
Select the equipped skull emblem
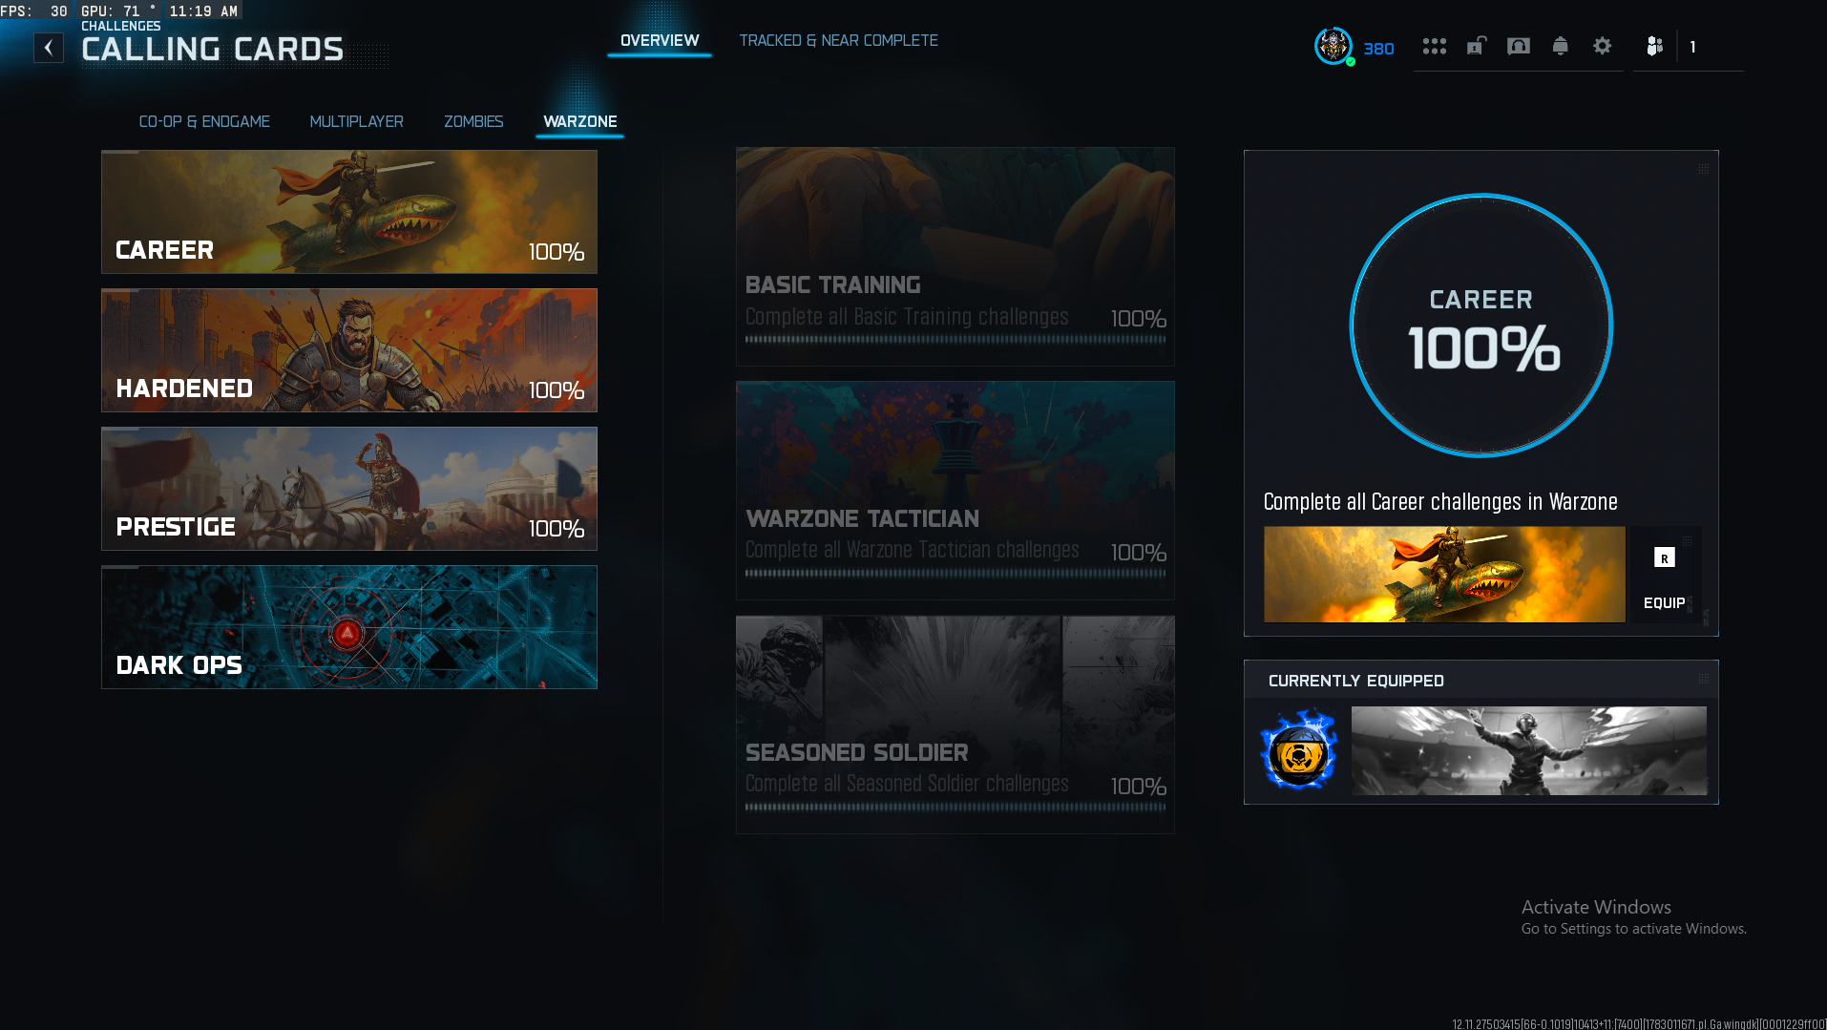tap(1298, 750)
